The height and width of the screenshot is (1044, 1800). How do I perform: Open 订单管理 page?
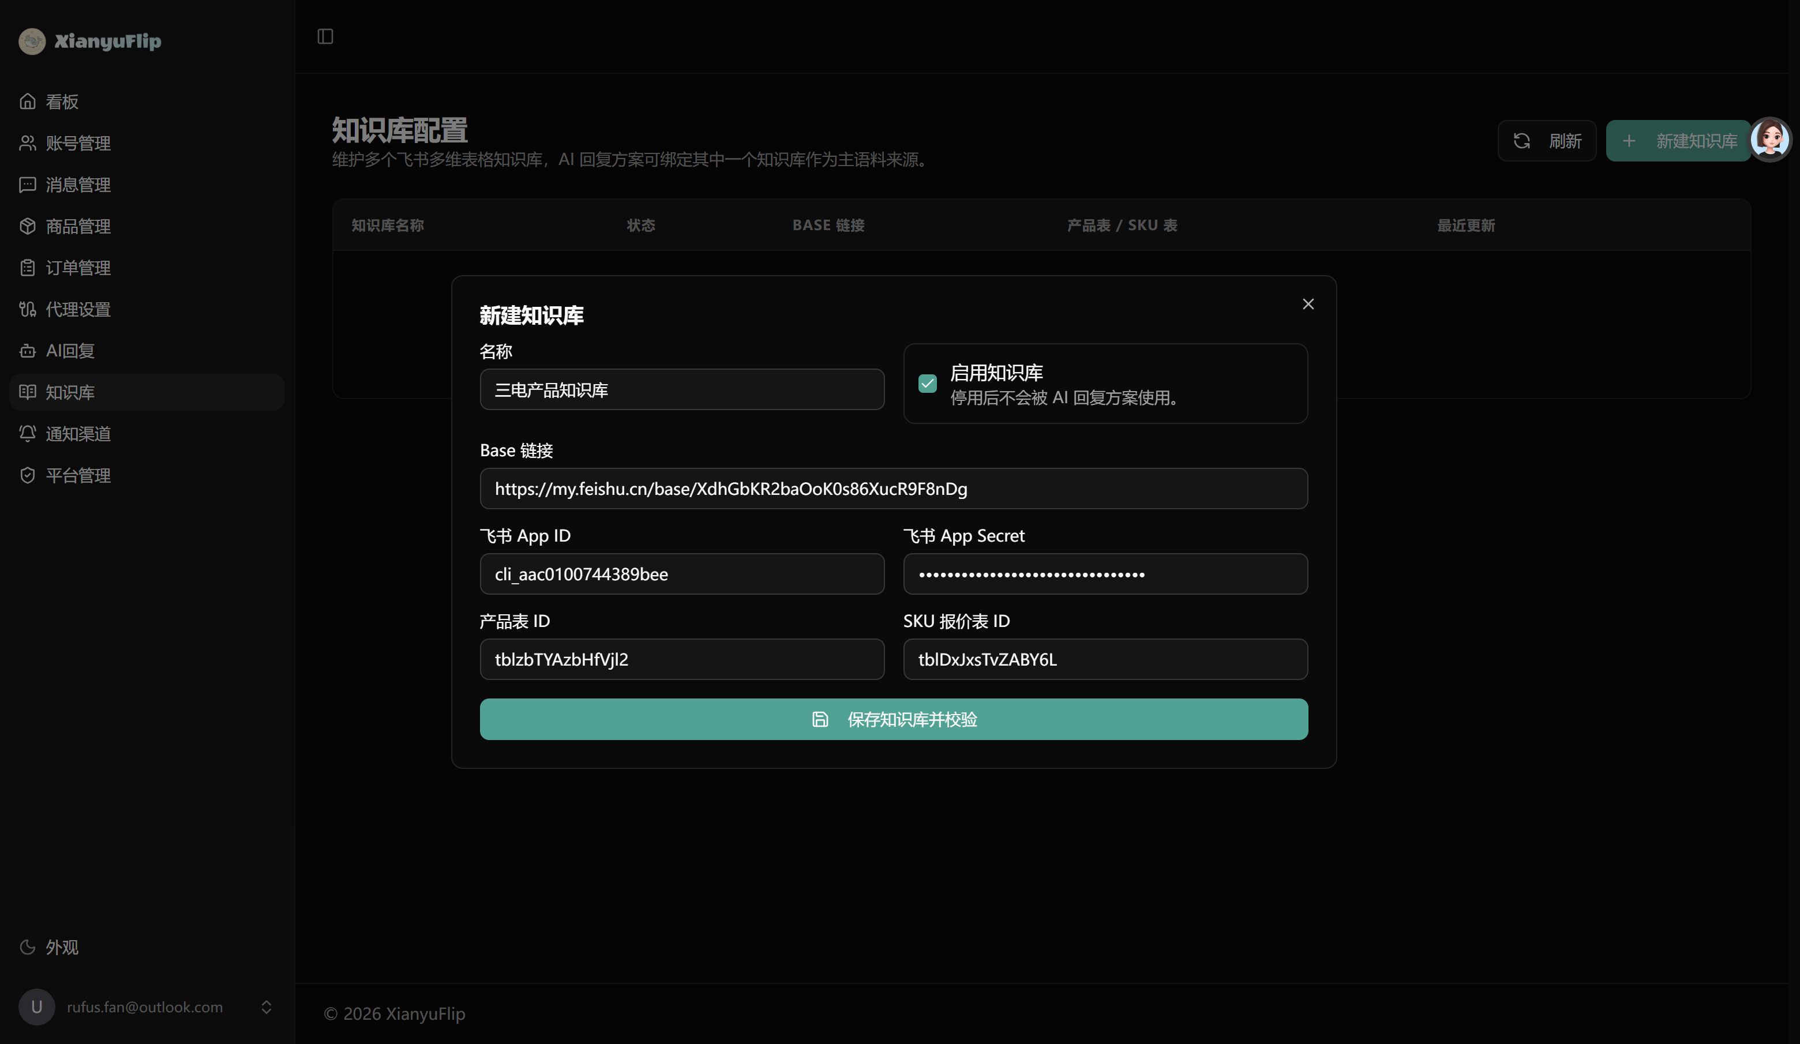147,268
